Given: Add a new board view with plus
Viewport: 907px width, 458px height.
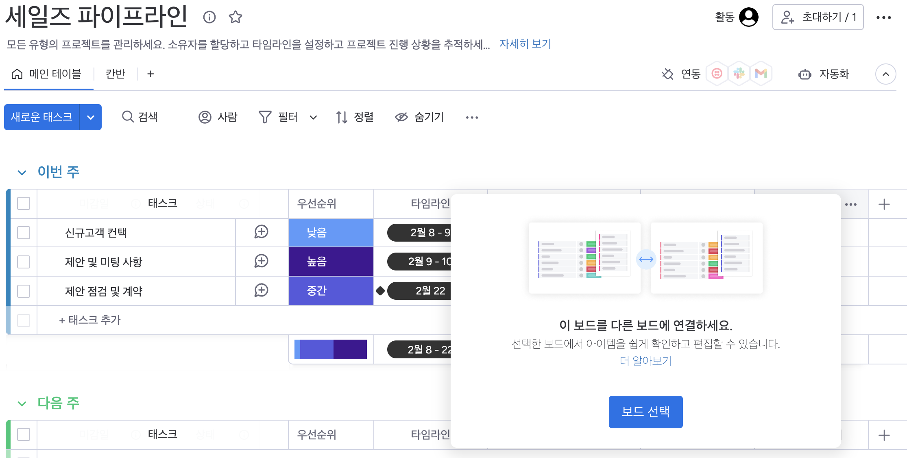Looking at the screenshot, I should [x=150, y=74].
